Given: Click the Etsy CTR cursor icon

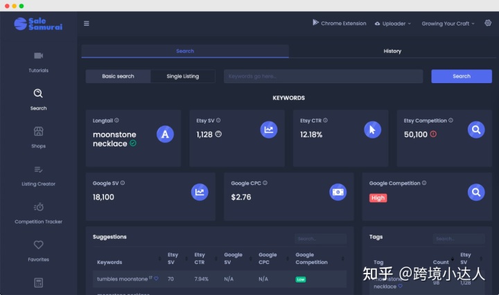Looking at the screenshot, I should point(372,129).
